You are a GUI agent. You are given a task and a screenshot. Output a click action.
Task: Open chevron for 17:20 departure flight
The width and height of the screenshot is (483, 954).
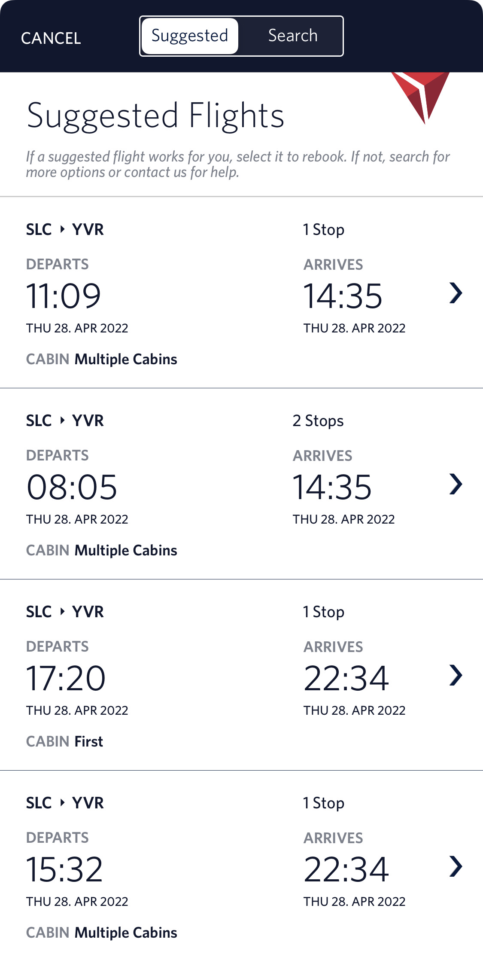tap(456, 675)
